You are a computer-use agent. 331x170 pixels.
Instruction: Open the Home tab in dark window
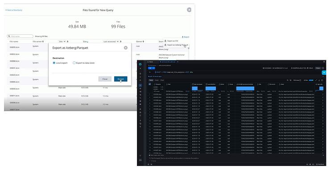[150, 62]
